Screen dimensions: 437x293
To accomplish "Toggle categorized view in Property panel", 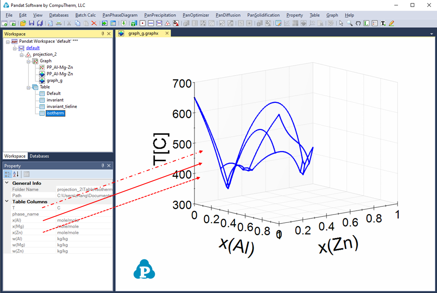I will click(8, 174).
